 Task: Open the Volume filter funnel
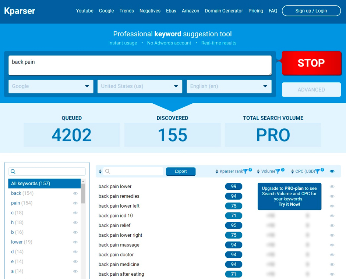278,171
